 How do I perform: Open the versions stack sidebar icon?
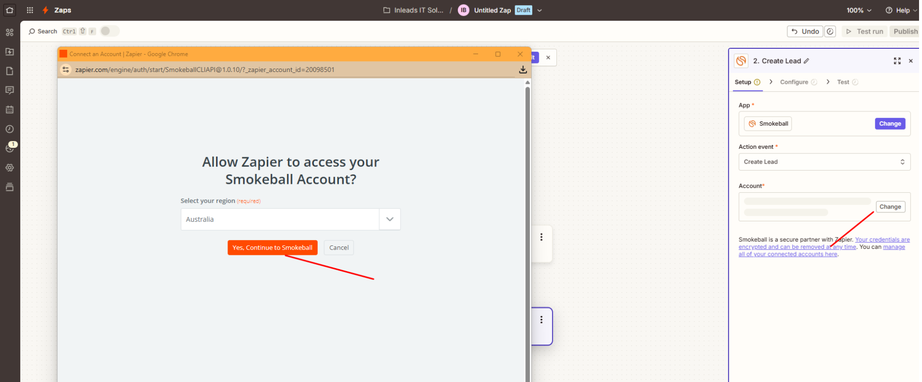(x=9, y=187)
